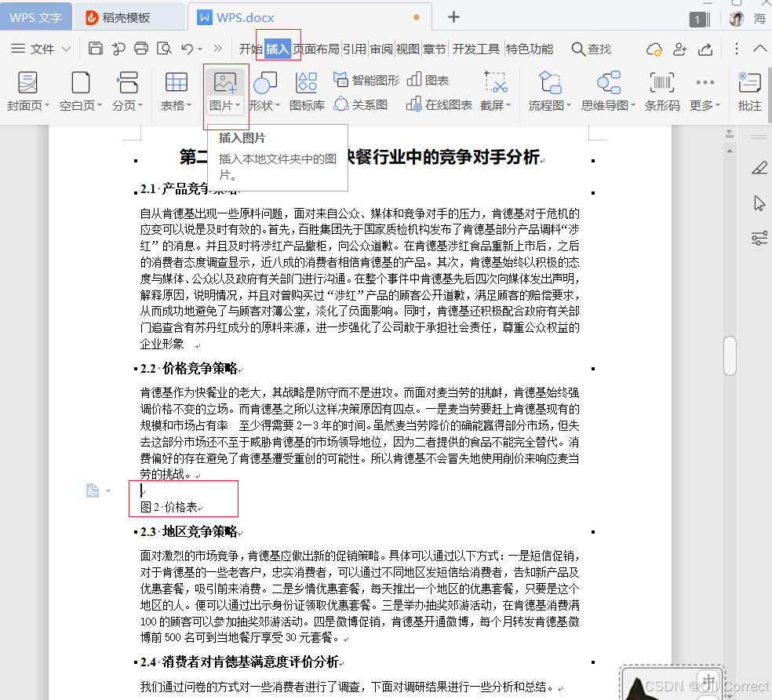Show more quick access tools chevron
Viewport: 772px width, 700px height.
coord(217,49)
